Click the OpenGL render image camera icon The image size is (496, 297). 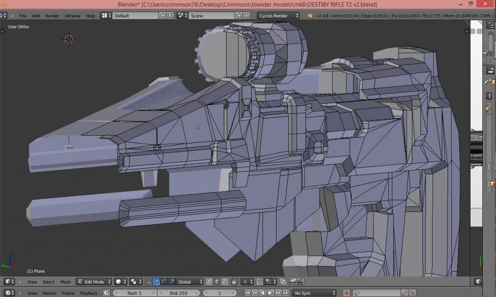click(293, 282)
